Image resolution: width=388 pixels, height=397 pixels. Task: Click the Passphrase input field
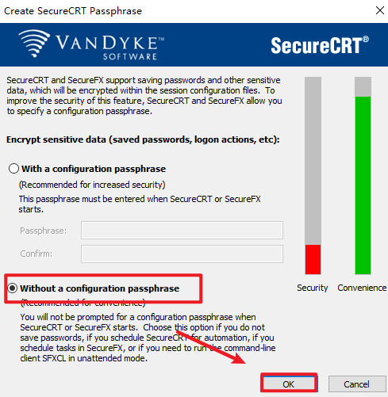[x=182, y=230]
